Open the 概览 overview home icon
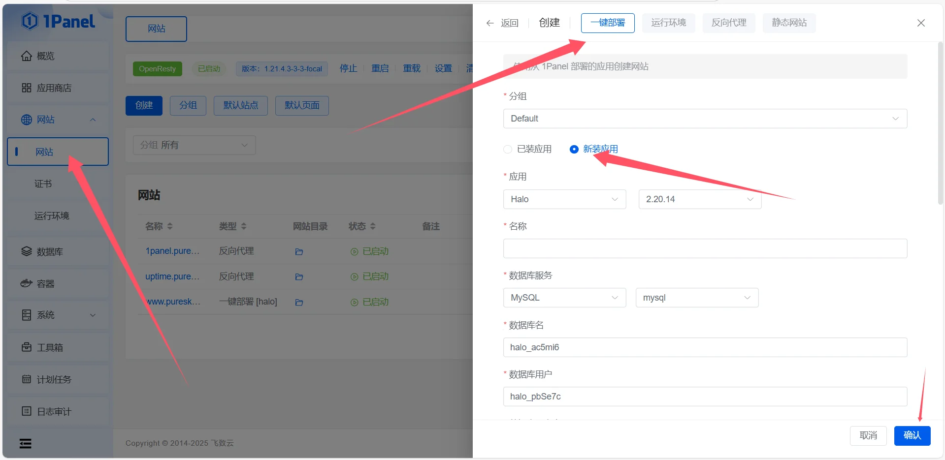945x460 pixels. point(27,56)
